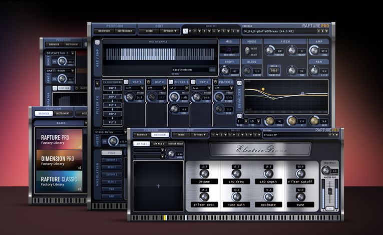The image size is (383, 235).
Task: Switch to Vector Mixer tab
Action: tap(176, 143)
